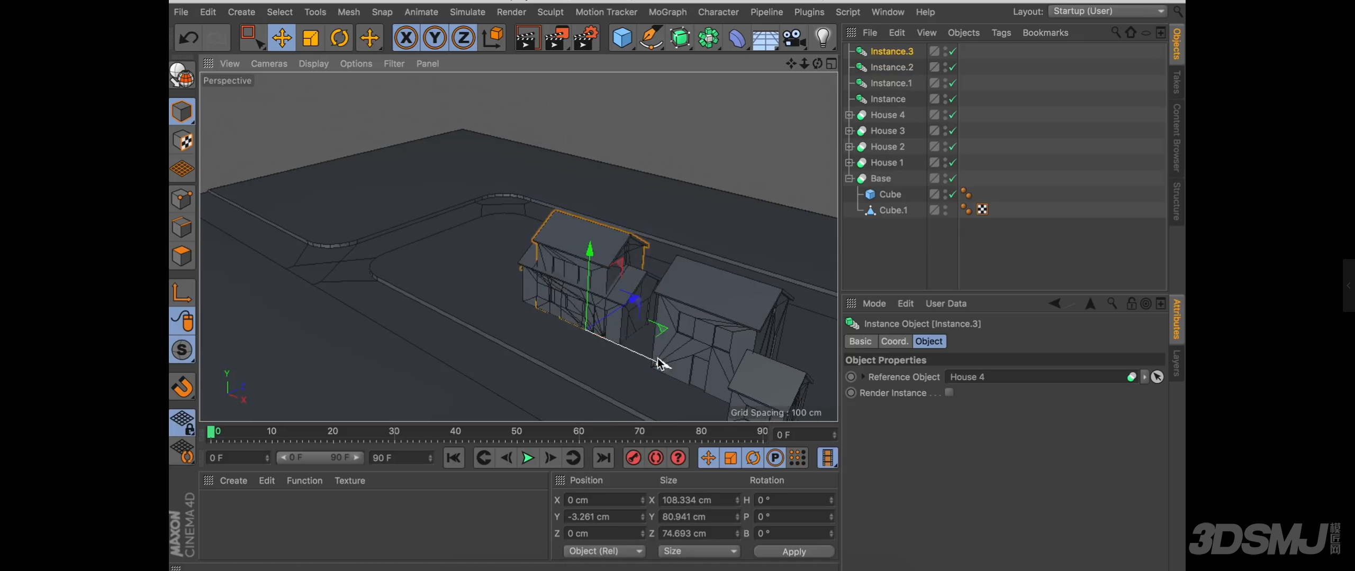This screenshot has width=1355, height=571.
Task: Toggle Z axis lock
Action: point(463,38)
